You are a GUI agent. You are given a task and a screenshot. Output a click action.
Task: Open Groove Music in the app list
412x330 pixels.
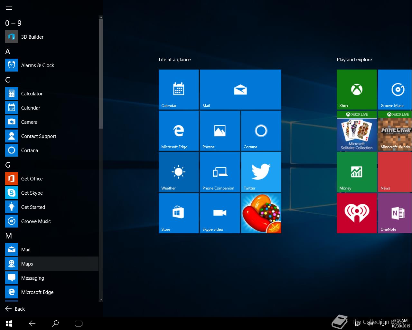[x=51, y=221]
